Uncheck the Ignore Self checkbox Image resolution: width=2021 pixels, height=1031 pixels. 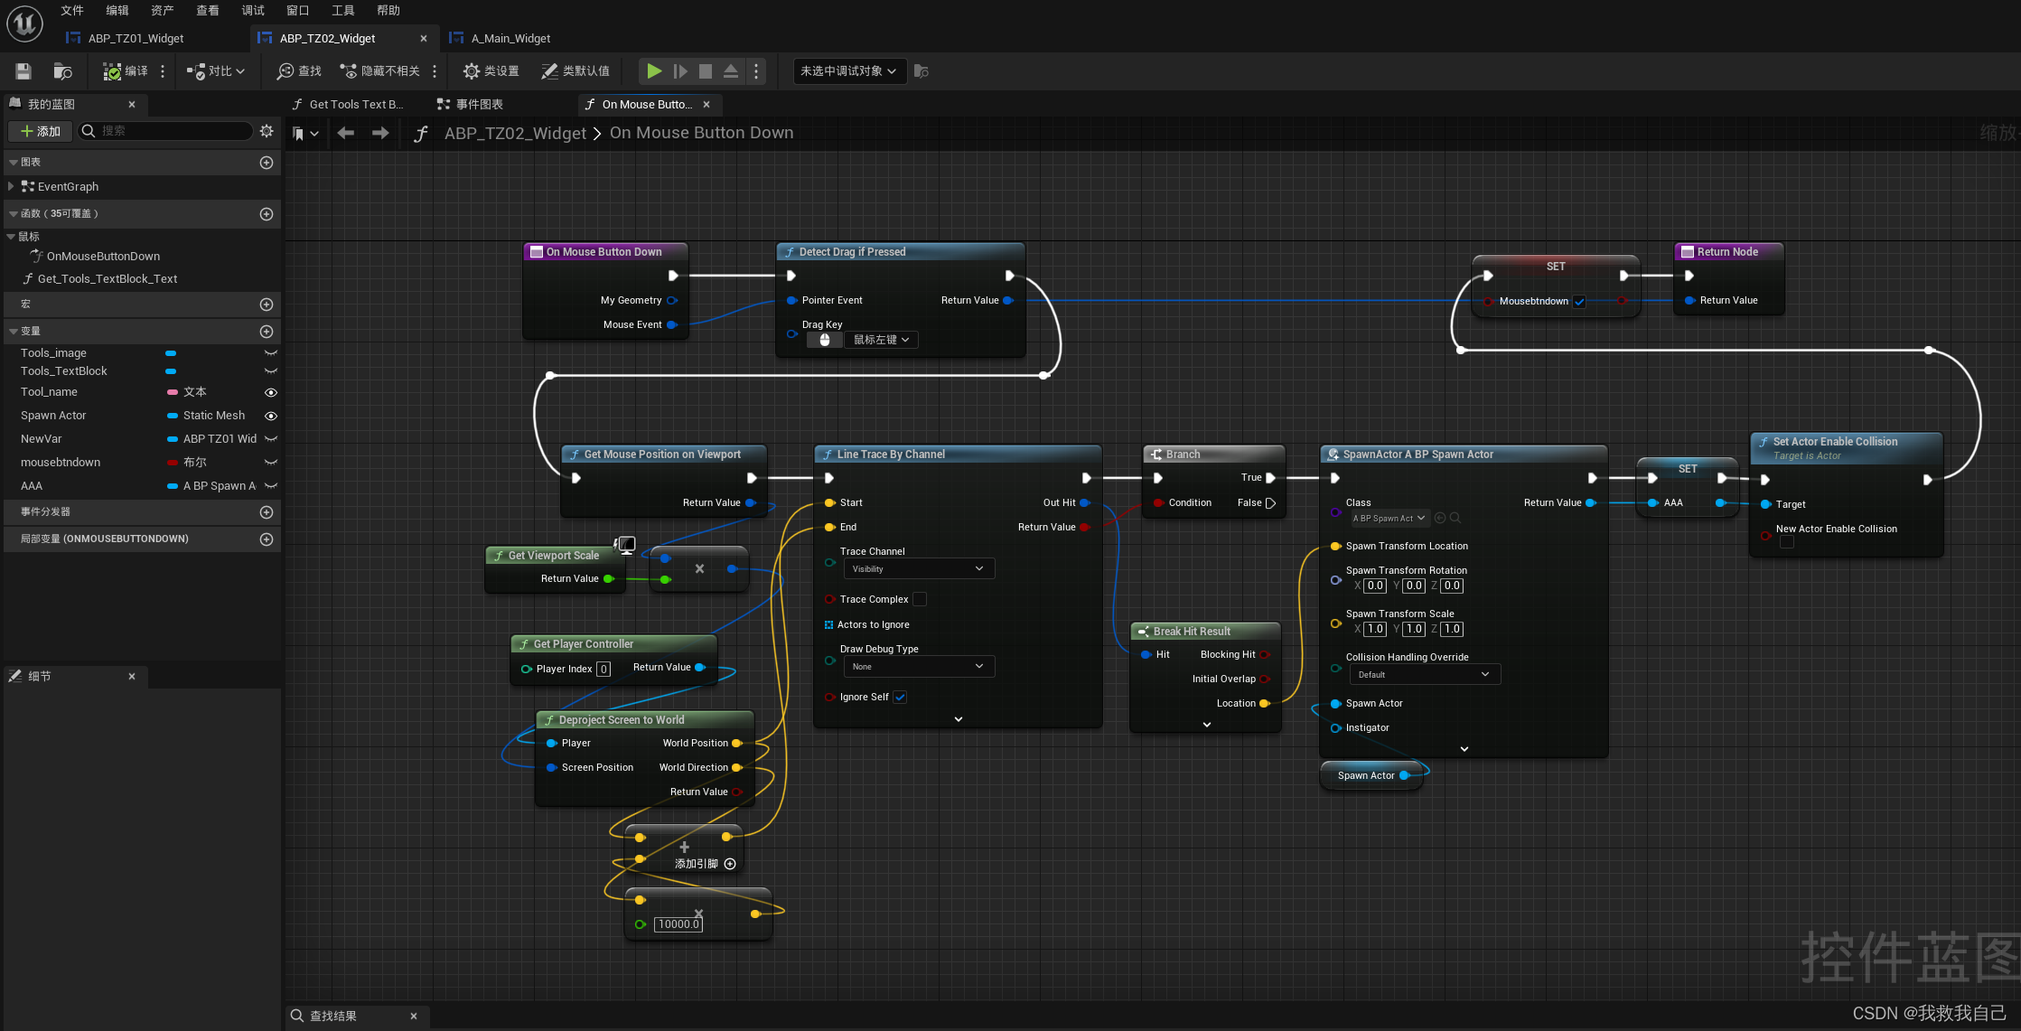pyautogui.click(x=900, y=697)
